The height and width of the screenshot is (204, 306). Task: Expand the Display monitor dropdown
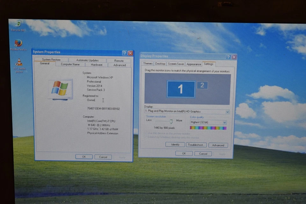(187, 112)
